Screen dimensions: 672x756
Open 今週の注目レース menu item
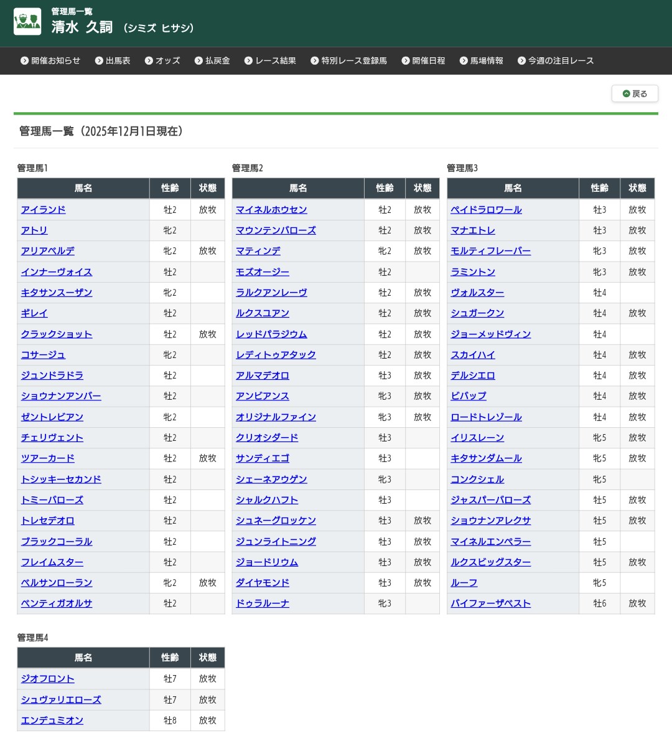tap(556, 60)
